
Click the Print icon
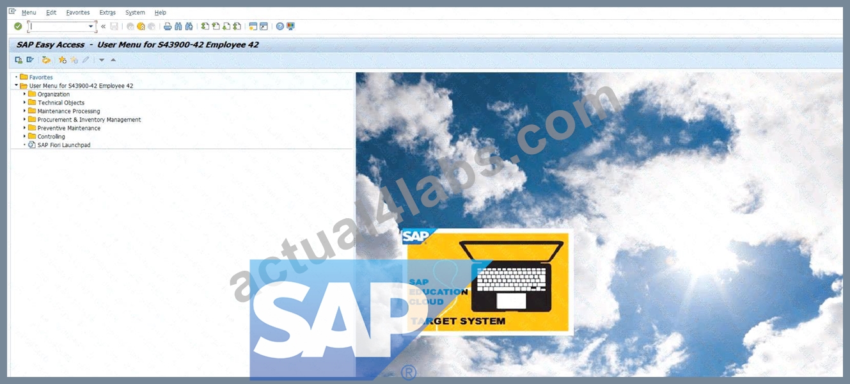click(x=168, y=26)
